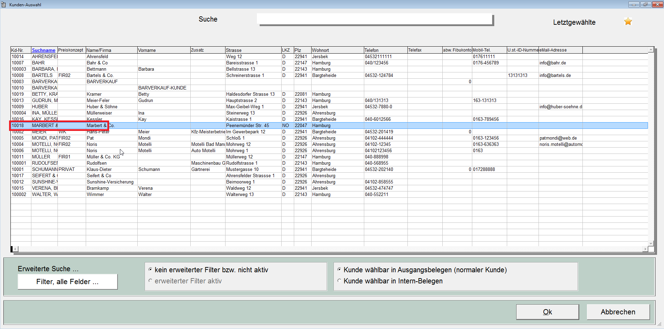The height and width of the screenshot is (329, 664).
Task: Choose 'Kunde wählbar in Intern-Belegen' option
Action: pyautogui.click(x=339, y=281)
